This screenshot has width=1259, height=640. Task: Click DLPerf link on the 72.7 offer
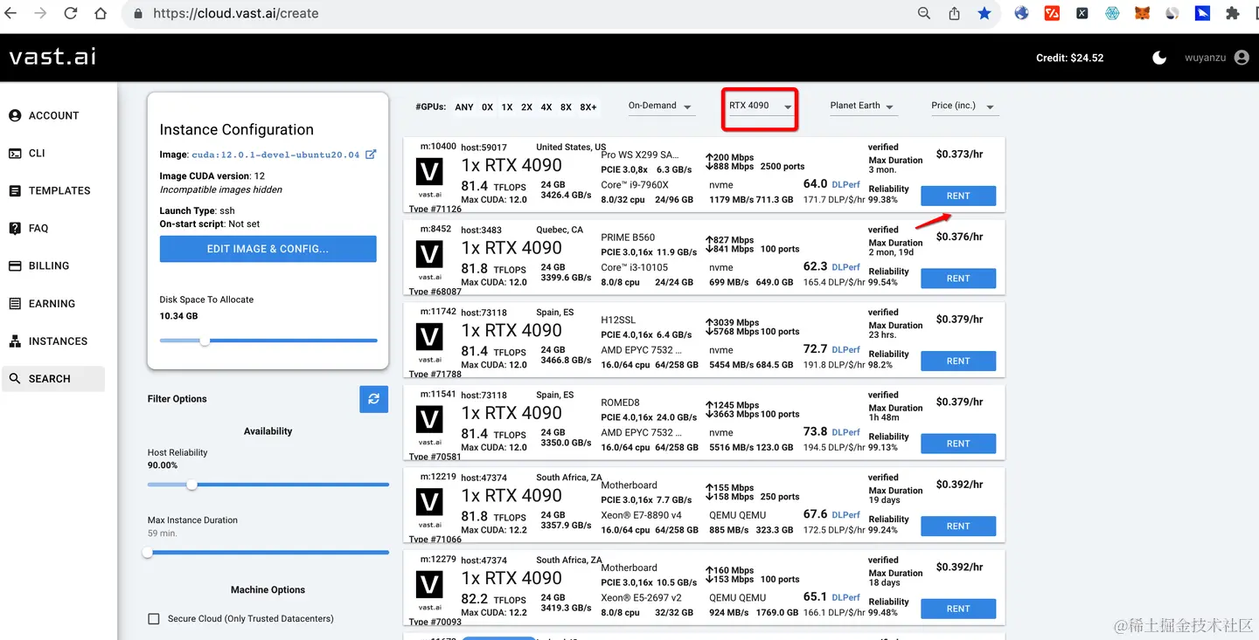coord(845,350)
